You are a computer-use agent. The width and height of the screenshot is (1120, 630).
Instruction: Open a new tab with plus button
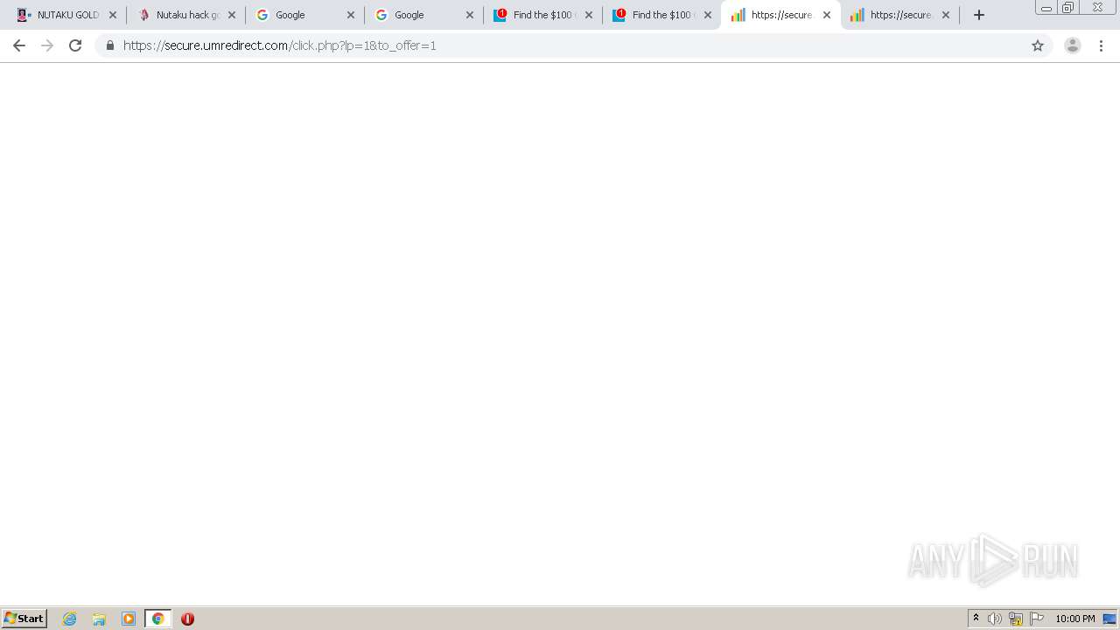click(979, 15)
